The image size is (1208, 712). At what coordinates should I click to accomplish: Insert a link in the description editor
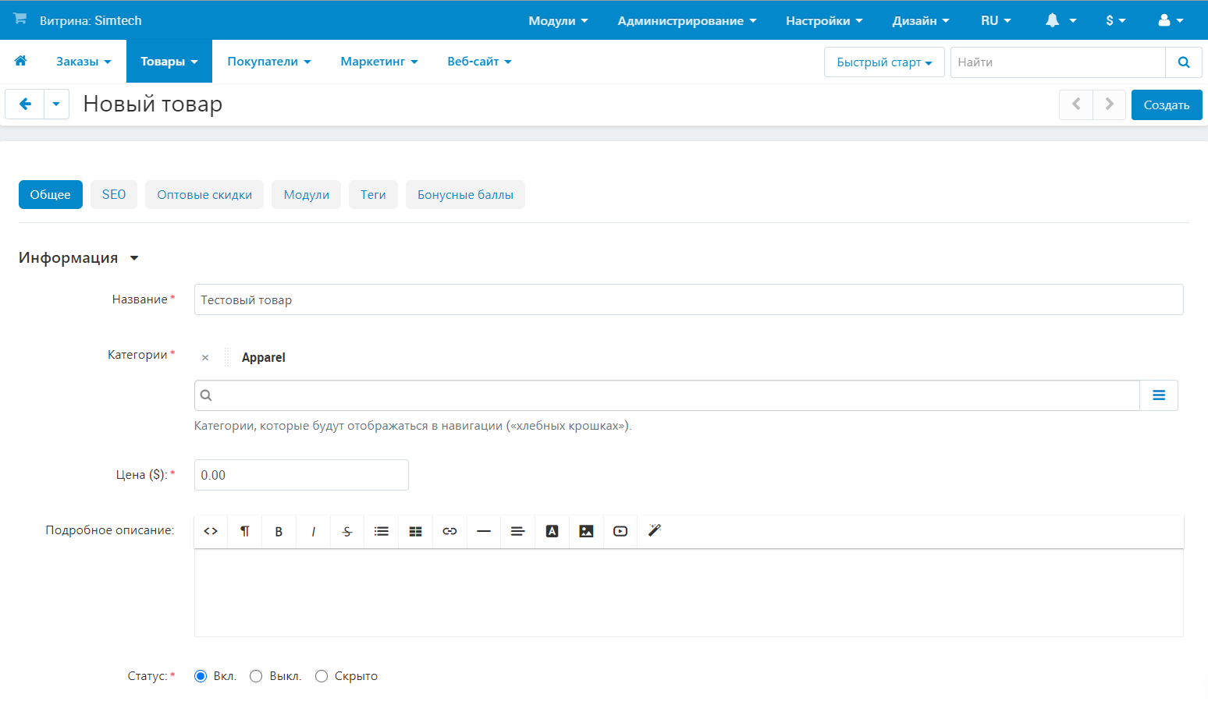(449, 531)
